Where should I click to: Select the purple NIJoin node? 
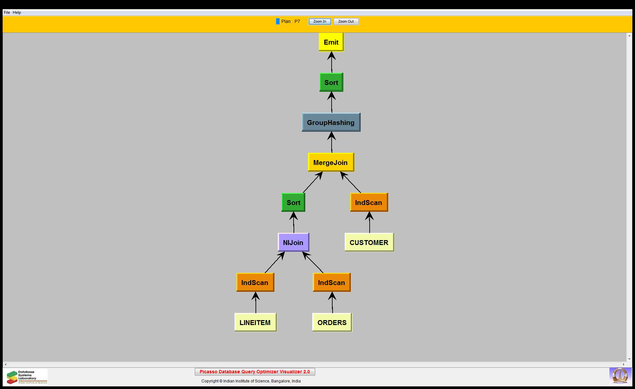pos(293,243)
